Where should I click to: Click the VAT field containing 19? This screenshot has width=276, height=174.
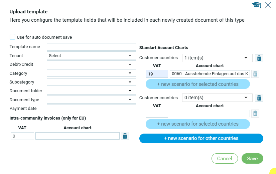tap(157, 74)
